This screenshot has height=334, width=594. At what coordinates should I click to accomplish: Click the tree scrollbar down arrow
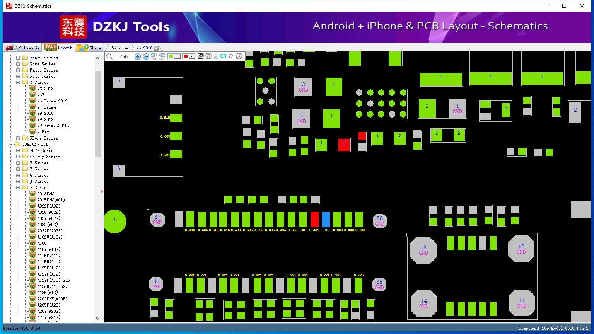coord(97,319)
